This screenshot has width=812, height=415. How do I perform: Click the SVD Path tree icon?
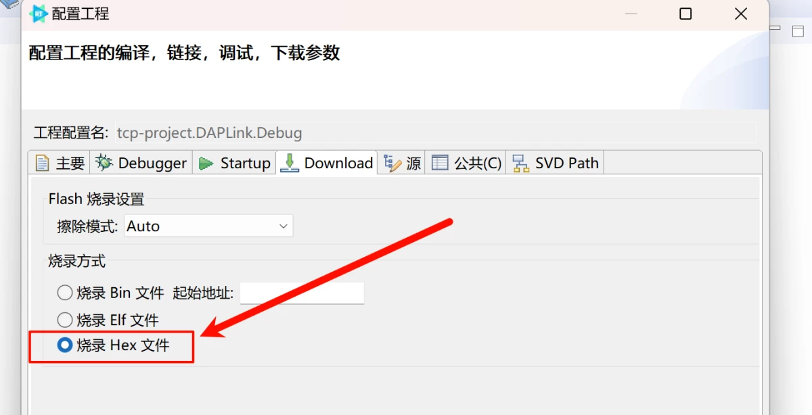(520, 164)
